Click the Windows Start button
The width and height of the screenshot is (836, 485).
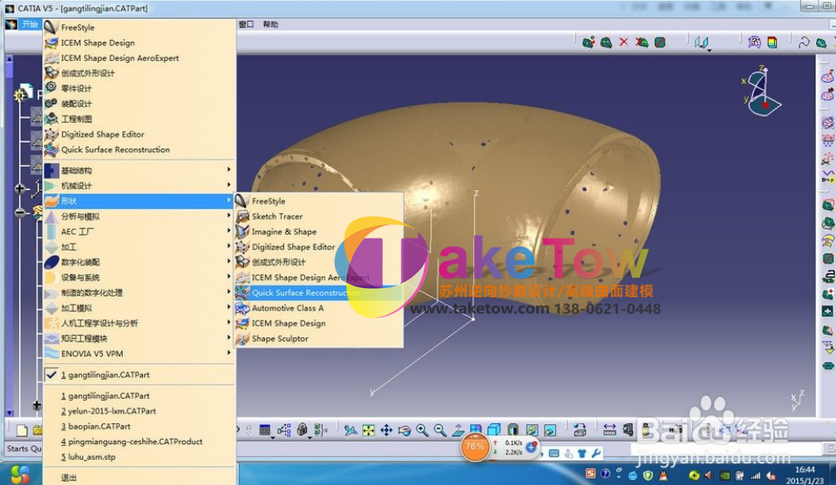[x=20, y=474]
